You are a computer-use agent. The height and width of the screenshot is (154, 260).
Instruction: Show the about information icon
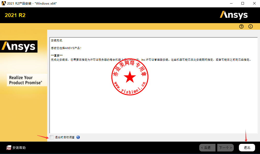pyautogui.click(x=251, y=26)
